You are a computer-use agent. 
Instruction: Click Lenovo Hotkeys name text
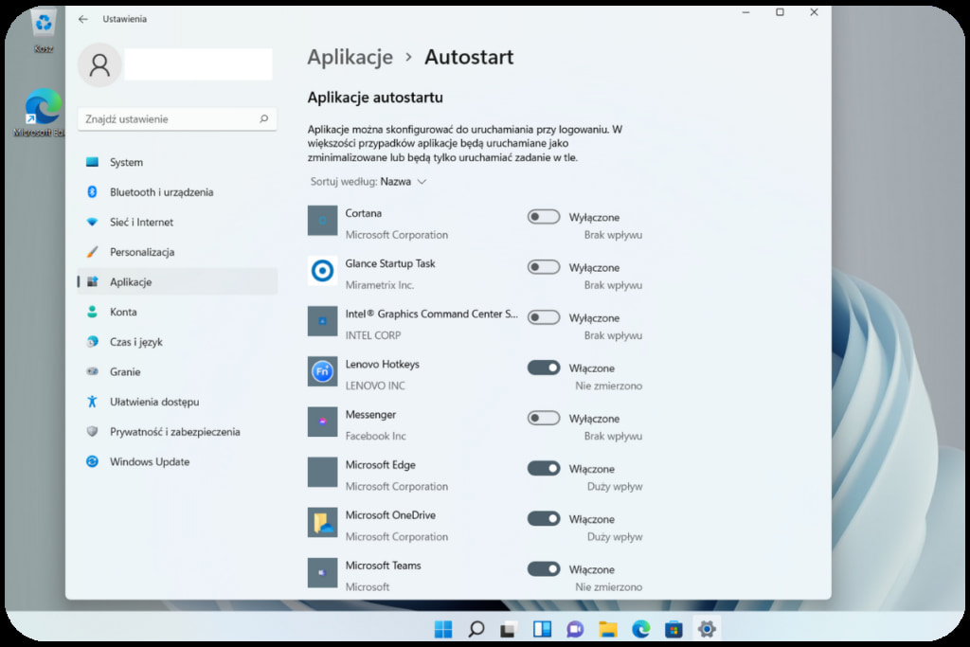[383, 364]
